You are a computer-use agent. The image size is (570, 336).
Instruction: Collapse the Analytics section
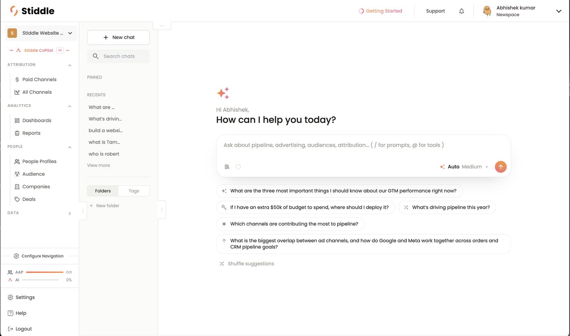(x=70, y=106)
